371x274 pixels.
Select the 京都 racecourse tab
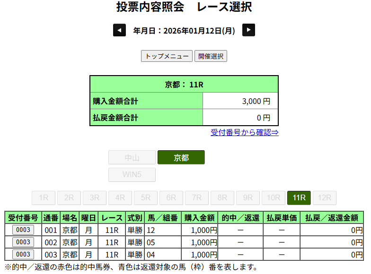tap(181, 158)
